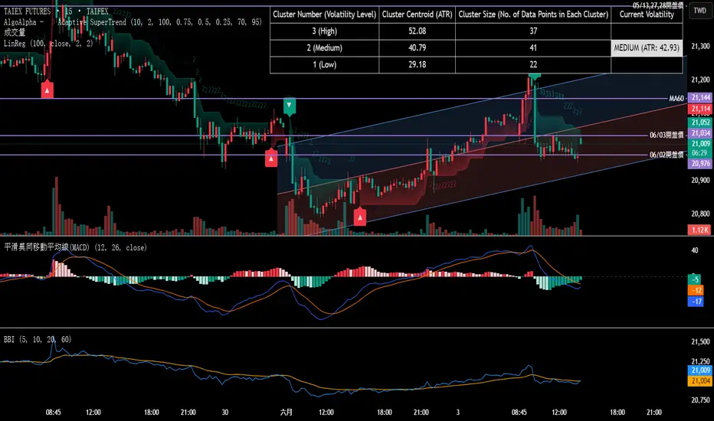This screenshot has height=421, width=714.
Task: Click the blue 21,009 BBI value label
Action: point(700,370)
